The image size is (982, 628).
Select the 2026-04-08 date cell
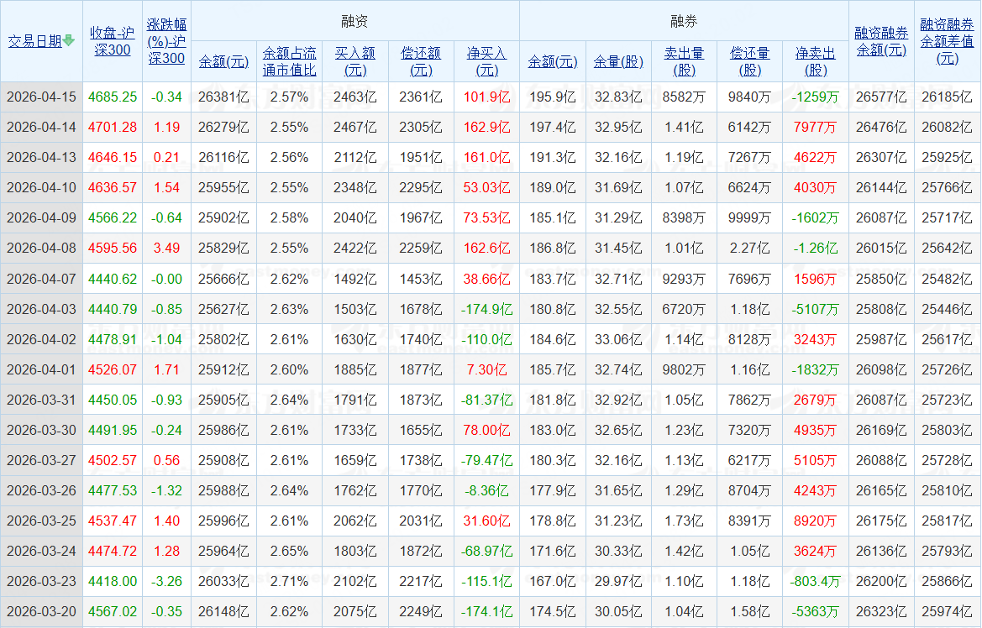(x=41, y=248)
